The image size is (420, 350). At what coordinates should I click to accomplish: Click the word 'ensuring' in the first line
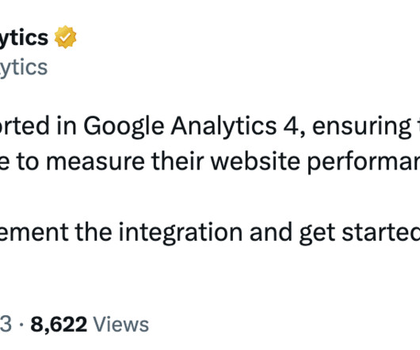(362, 127)
